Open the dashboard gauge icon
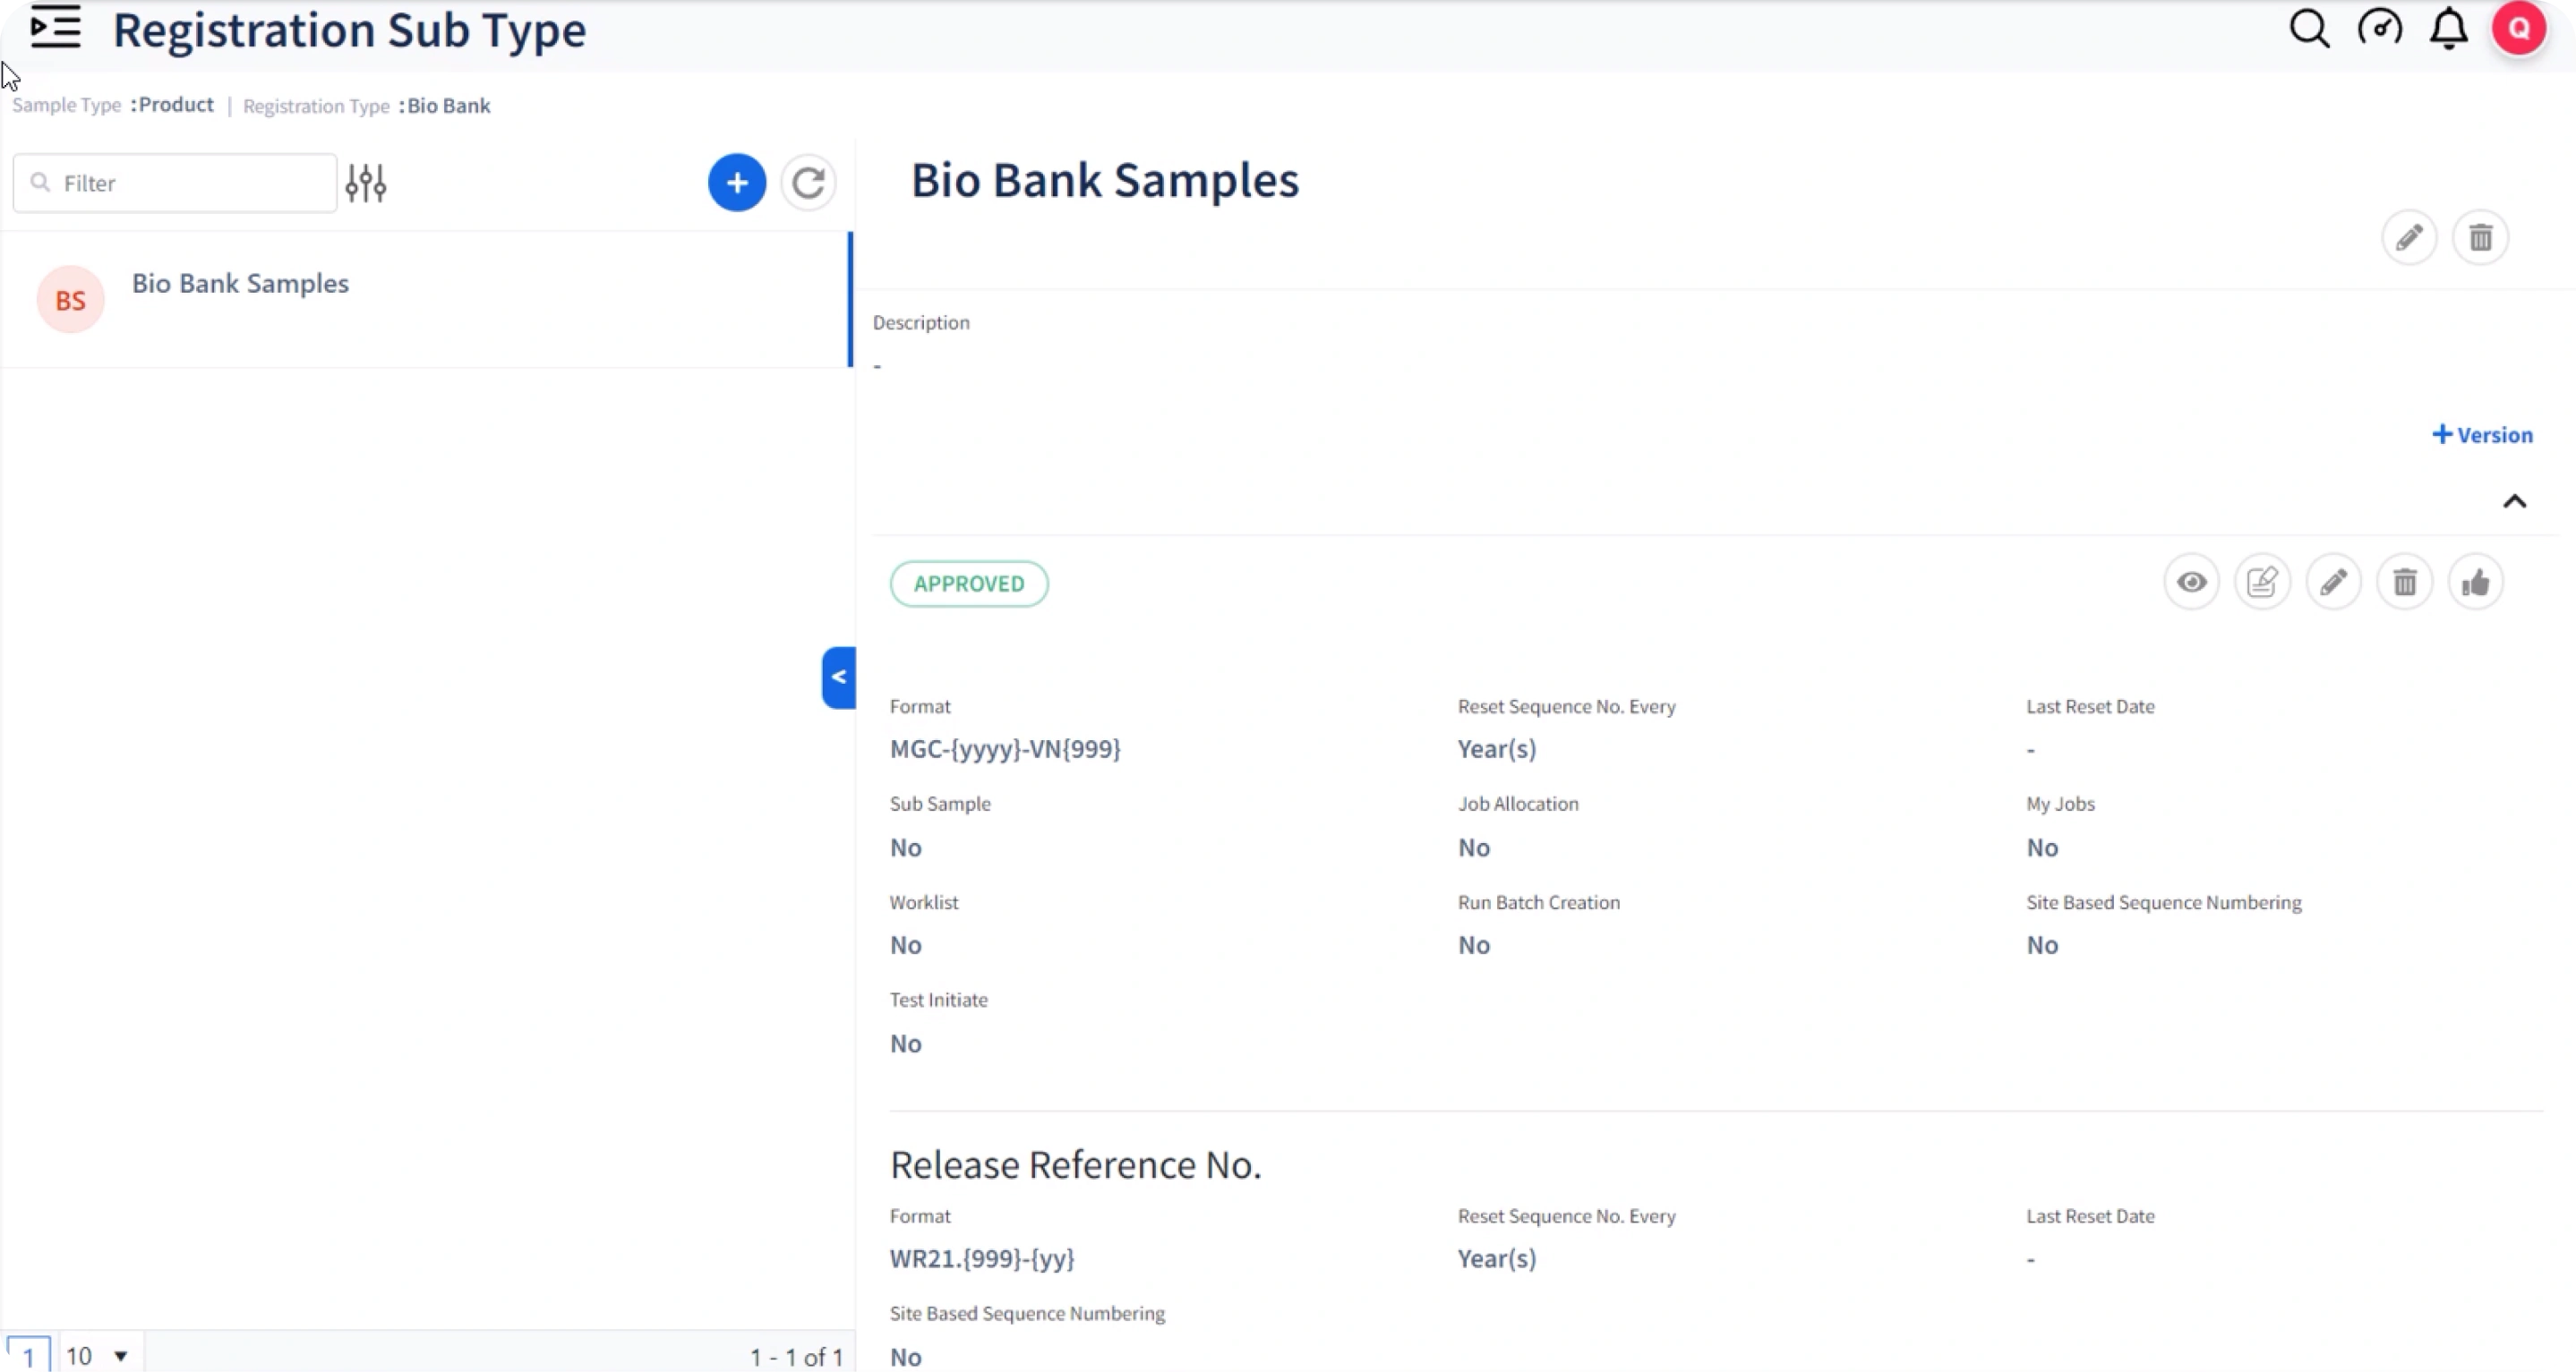This screenshot has width=2576, height=1372. click(x=2380, y=28)
